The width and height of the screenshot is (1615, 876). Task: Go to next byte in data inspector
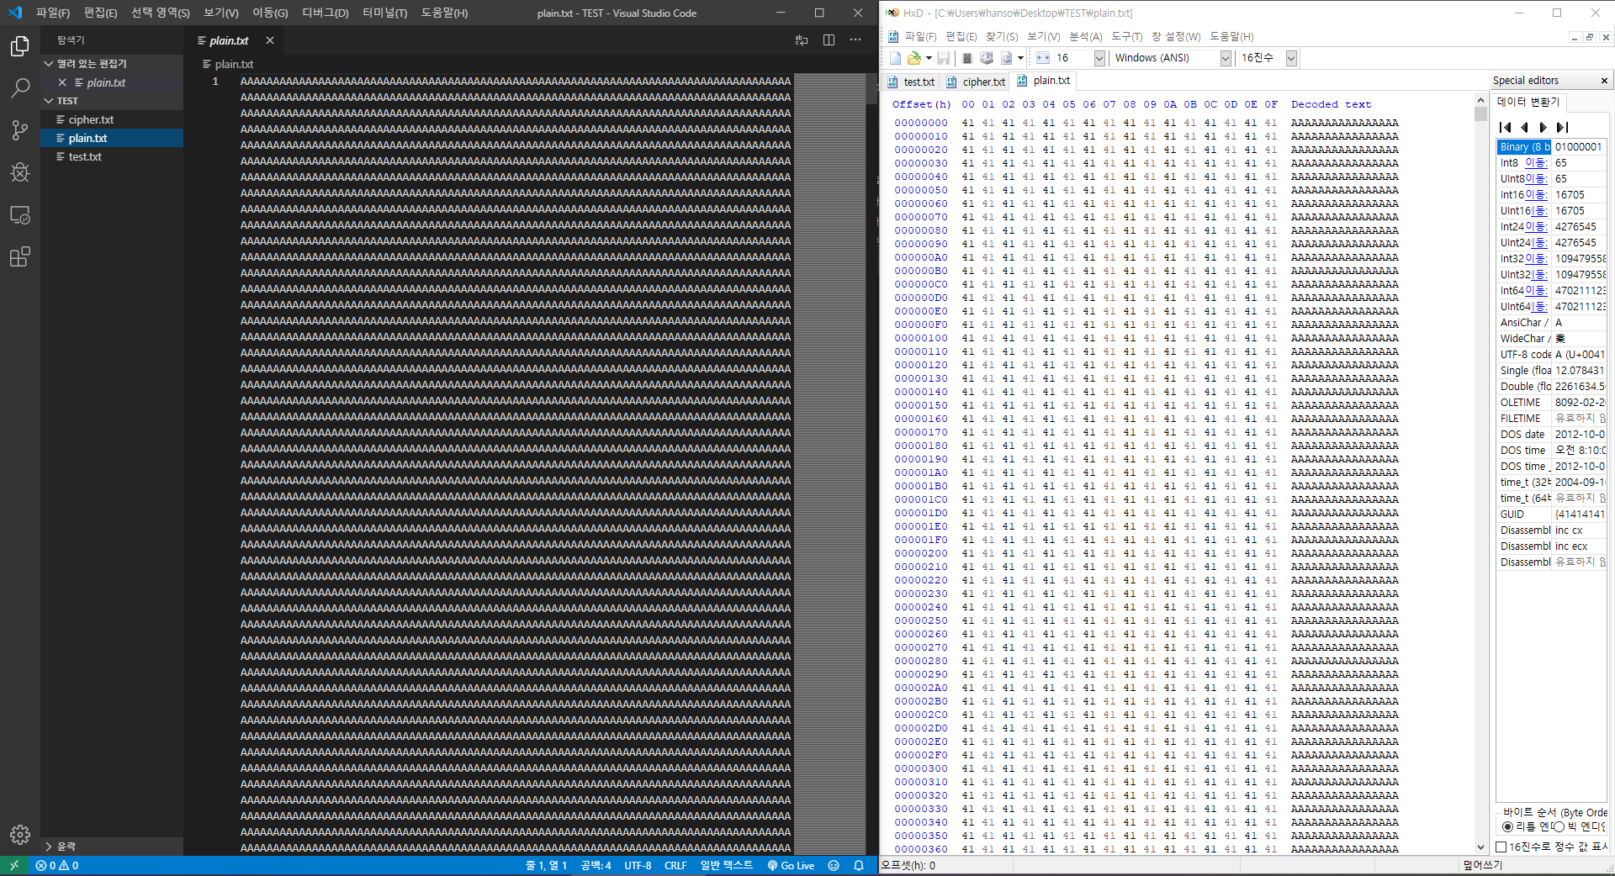coord(1543,128)
